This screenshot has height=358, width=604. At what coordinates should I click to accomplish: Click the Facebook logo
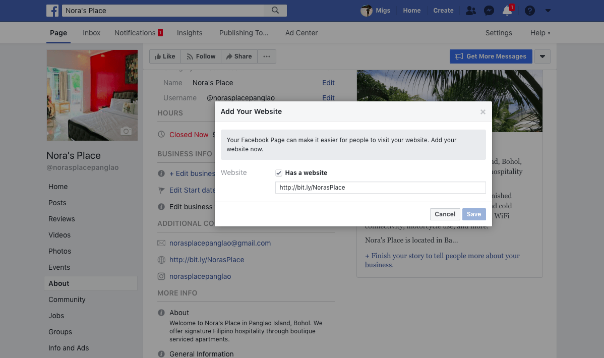click(52, 10)
